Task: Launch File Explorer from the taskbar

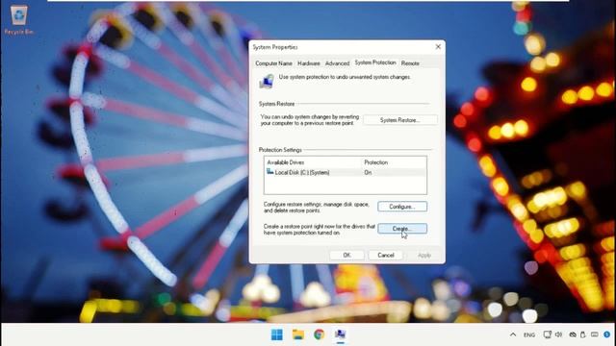Action: 297,334
